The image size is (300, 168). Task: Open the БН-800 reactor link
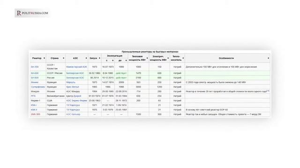(x=35, y=78)
